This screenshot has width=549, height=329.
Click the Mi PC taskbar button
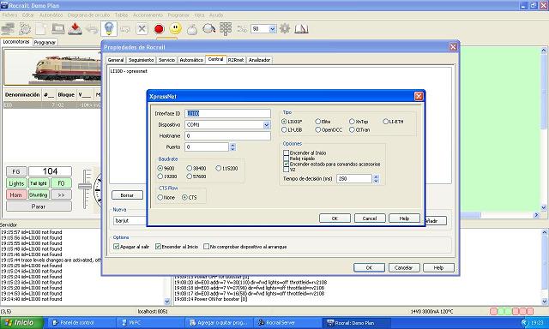tap(150, 323)
